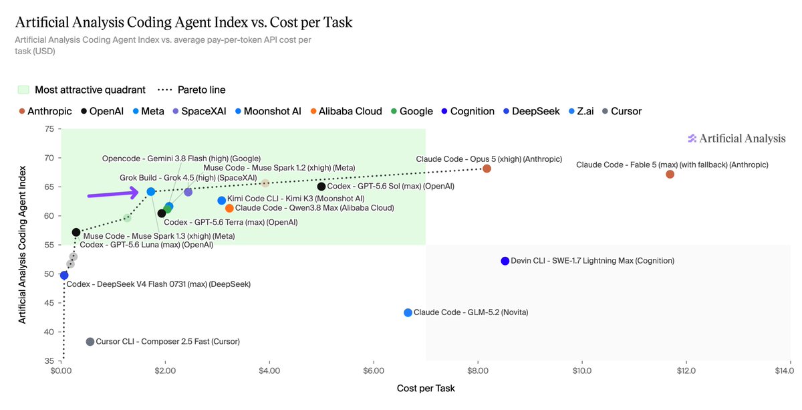Screen dimensions: 802x410
Task: Select the Codex GPT-5.6 Sol data point
Action: pyautogui.click(x=321, y=186)
